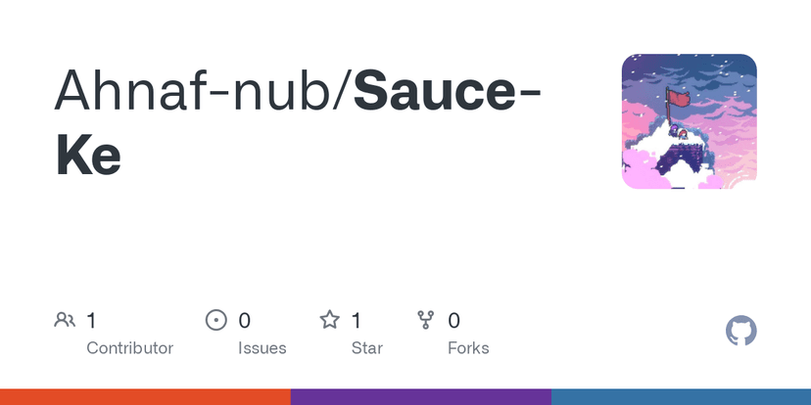The image size is (811, 405).
Task: Click the Forks branch icon
Action: 425,320
